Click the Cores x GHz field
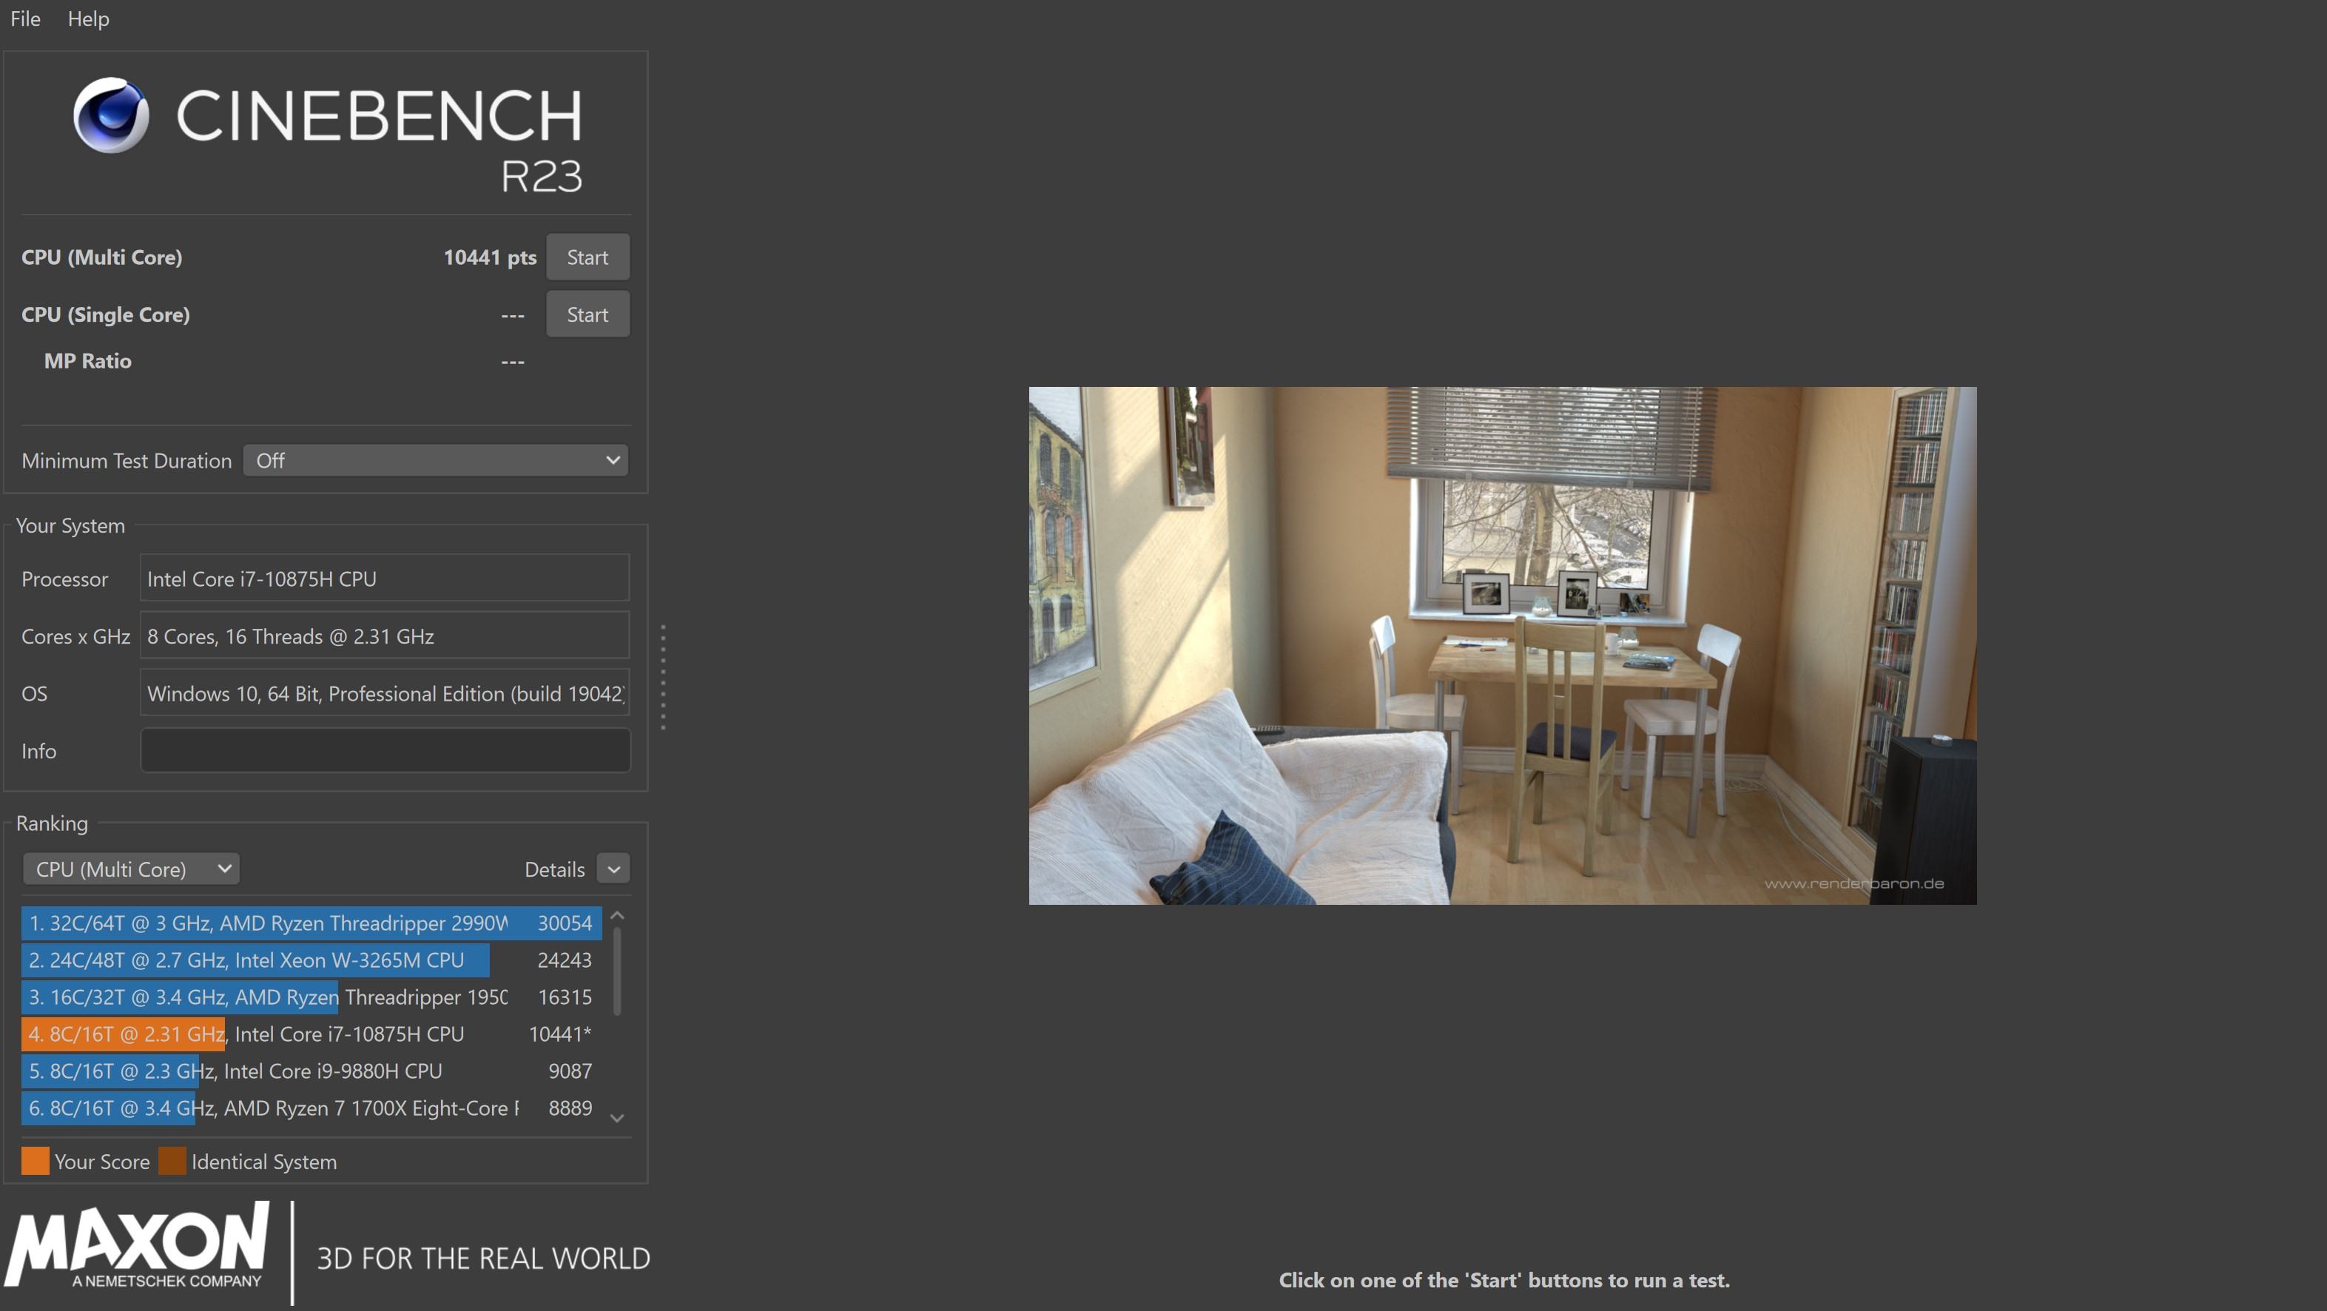The width and height of the screenshot is (2327, 1311). click(385, 636)
